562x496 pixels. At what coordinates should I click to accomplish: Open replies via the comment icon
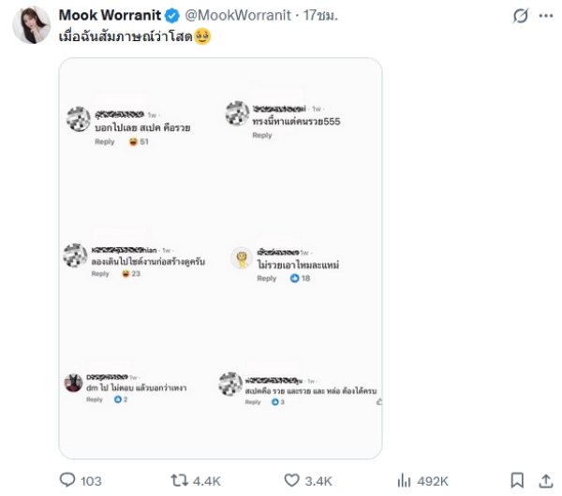[67, 480]
